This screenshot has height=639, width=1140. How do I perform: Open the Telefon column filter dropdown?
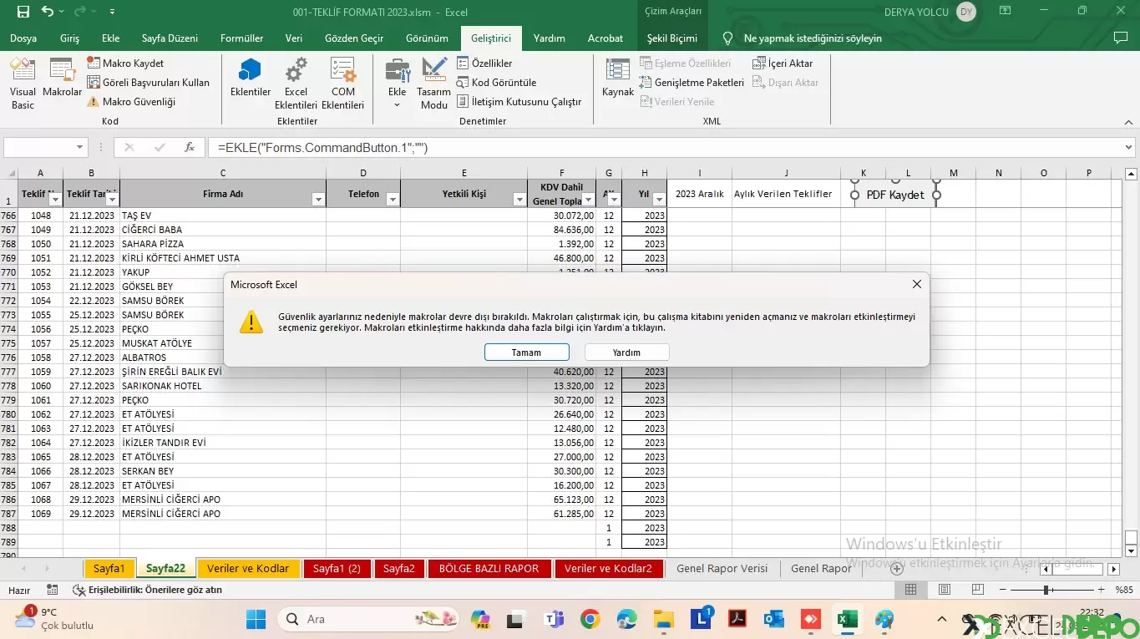393,200
